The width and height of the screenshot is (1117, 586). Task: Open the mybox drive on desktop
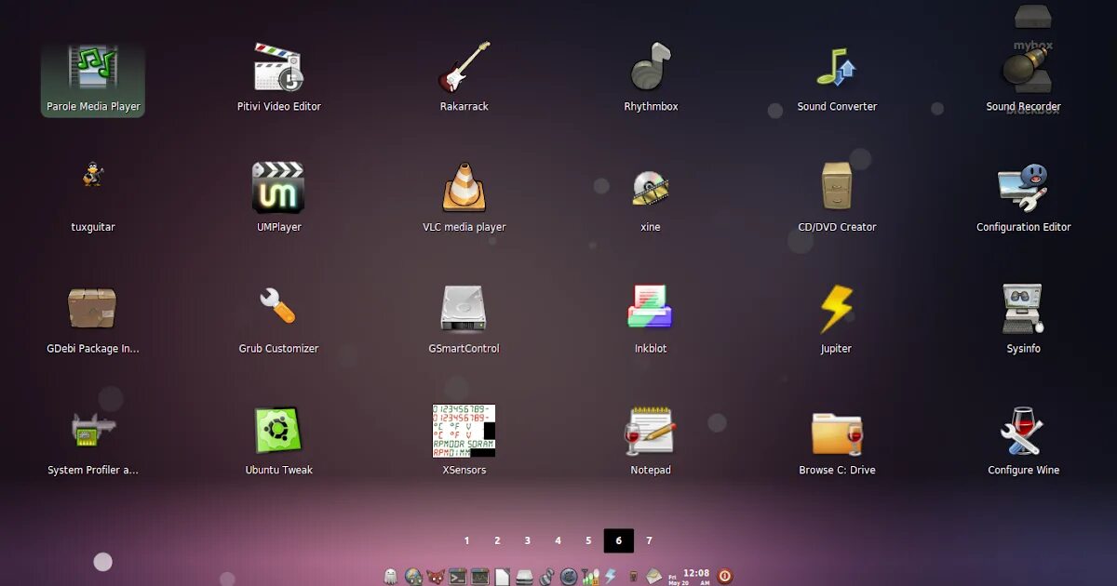click(1032, 26)
